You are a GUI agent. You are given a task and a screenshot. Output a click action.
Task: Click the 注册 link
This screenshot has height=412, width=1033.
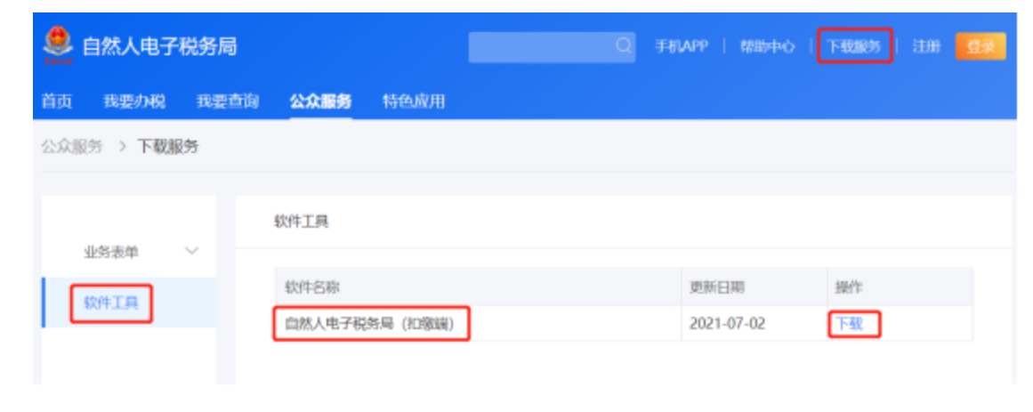pos(925,47)
